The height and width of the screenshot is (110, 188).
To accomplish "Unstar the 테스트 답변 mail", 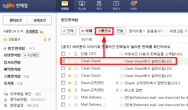I will [70, 90].
